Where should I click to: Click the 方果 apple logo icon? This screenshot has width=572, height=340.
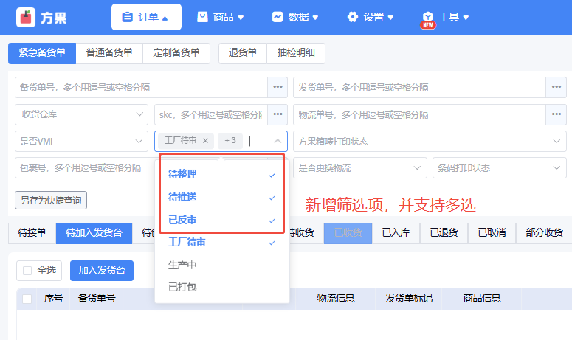pyautogui.click(x=26, y=17)
